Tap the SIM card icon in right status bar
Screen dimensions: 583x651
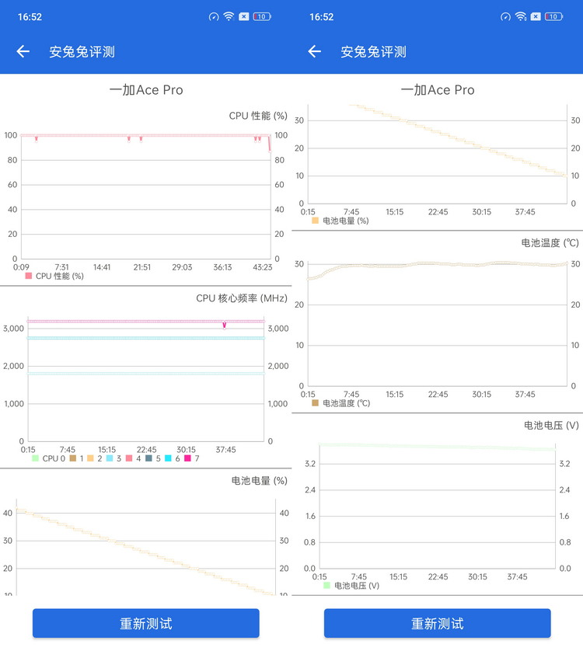(536, 16)
